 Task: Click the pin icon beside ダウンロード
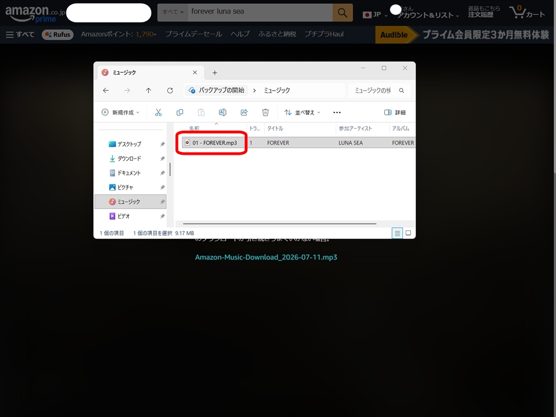[x=162, y=159]
